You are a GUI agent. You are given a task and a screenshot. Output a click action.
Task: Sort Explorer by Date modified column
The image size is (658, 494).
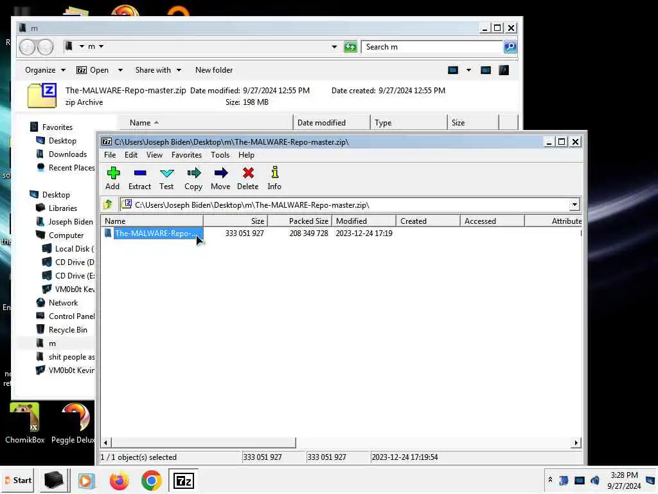click(332, 123)
